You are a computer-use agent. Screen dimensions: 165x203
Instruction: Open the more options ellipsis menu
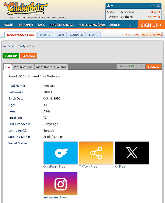[x=129, y=25]
